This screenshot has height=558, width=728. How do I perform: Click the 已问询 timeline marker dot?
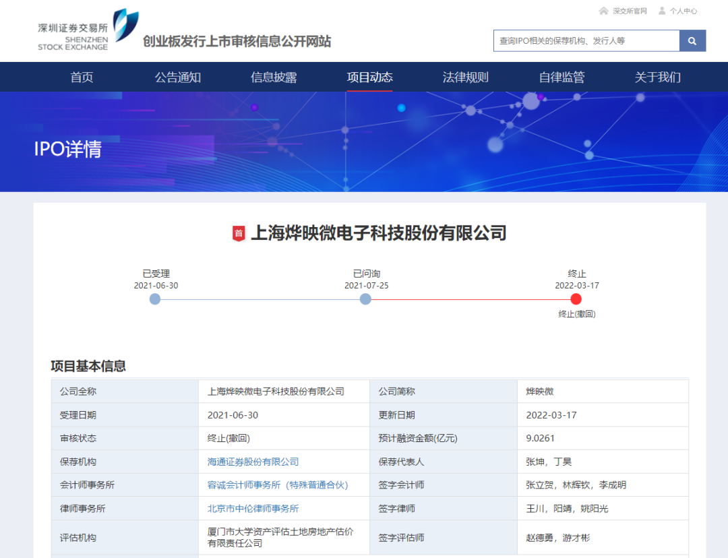[x=365, y=299]
